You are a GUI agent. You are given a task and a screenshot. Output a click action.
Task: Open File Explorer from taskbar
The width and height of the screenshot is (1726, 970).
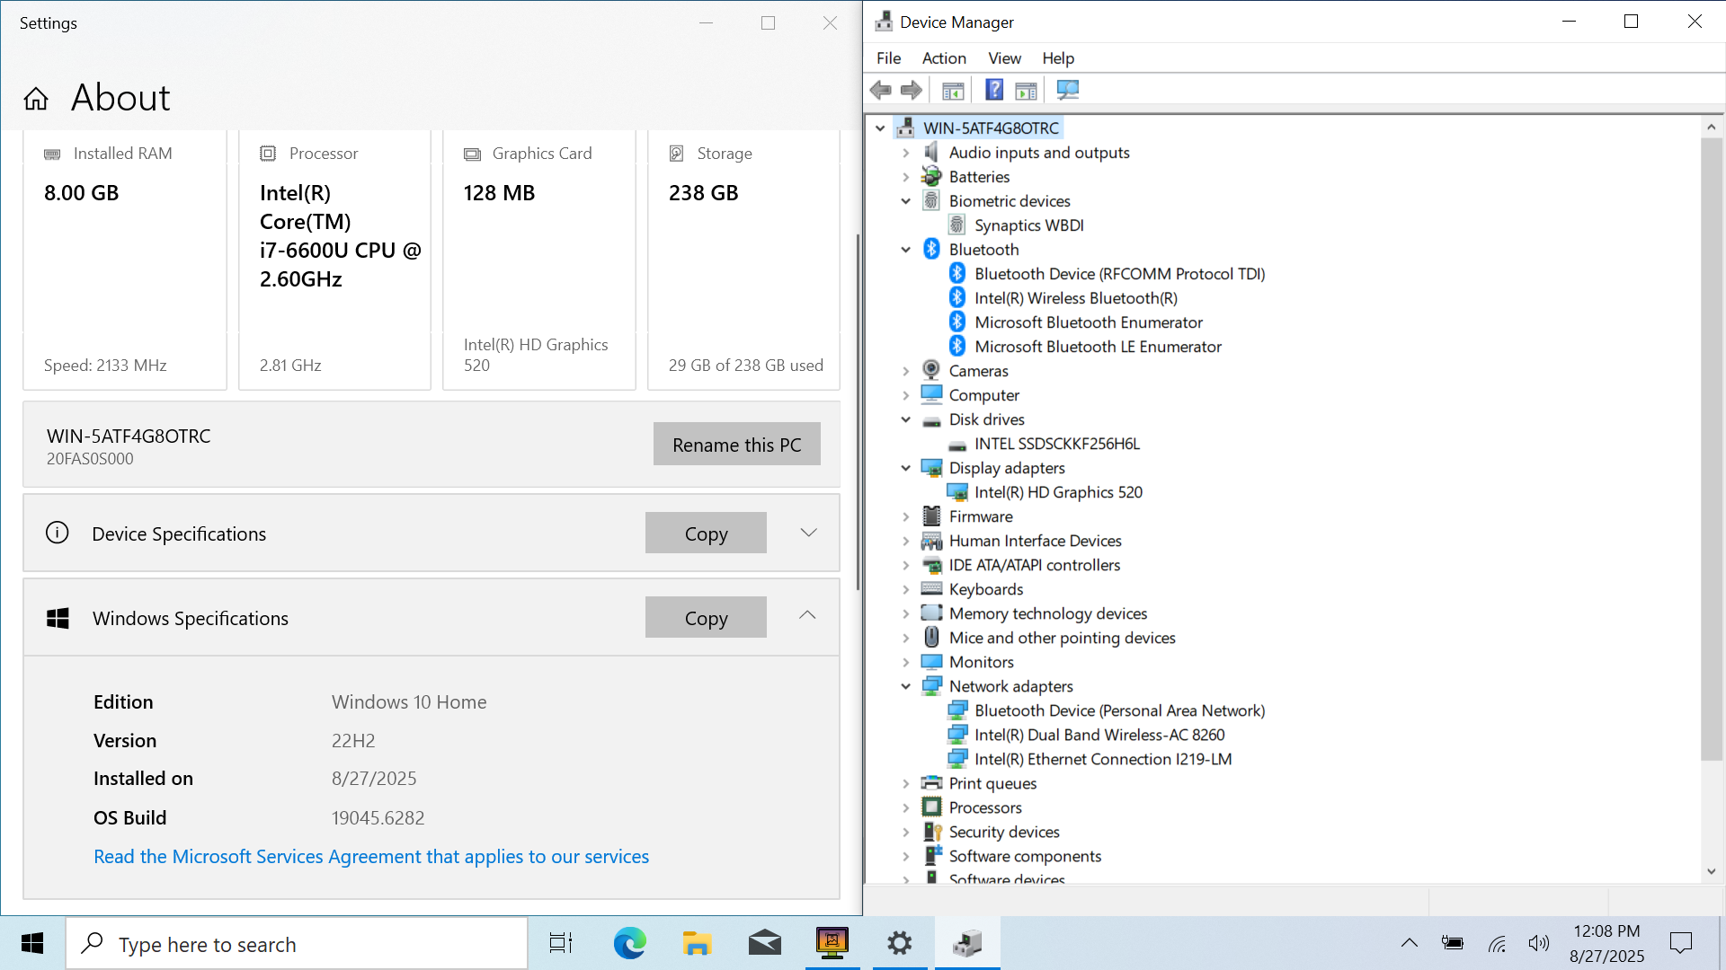tap(697, 943)
